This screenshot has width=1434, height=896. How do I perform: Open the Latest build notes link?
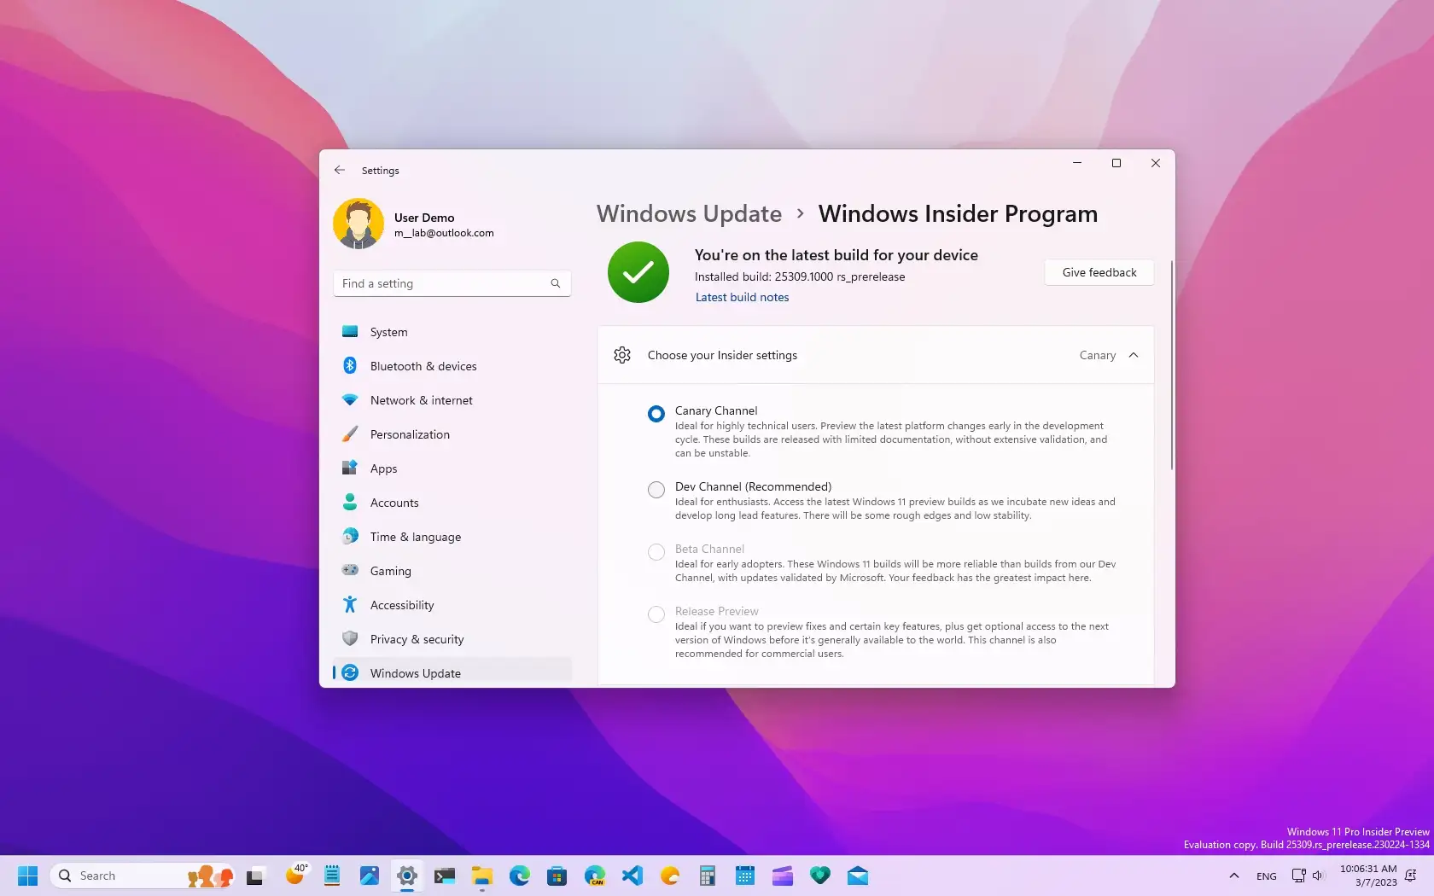[x=742, y=297]
